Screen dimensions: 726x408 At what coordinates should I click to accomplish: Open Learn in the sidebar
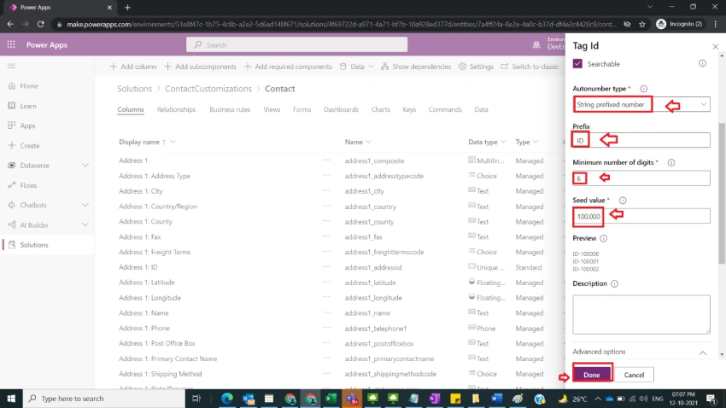point(28,106)
